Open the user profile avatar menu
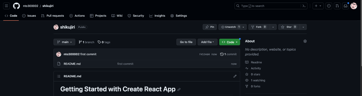This screenshot has height=96, width=362. click(x=354, y=6)
